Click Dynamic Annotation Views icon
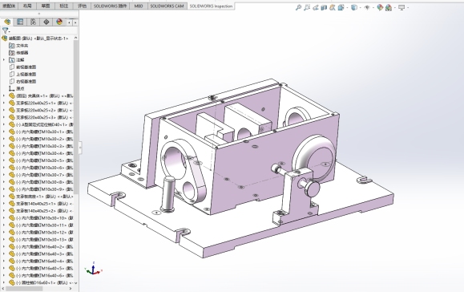This screenshot has width=464, height=292. [x=333, y=7]
